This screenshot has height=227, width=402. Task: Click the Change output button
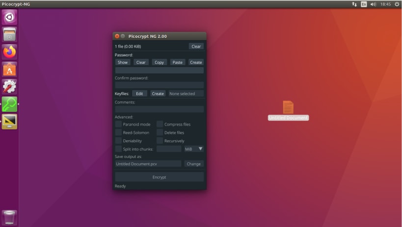click(194, 164)
